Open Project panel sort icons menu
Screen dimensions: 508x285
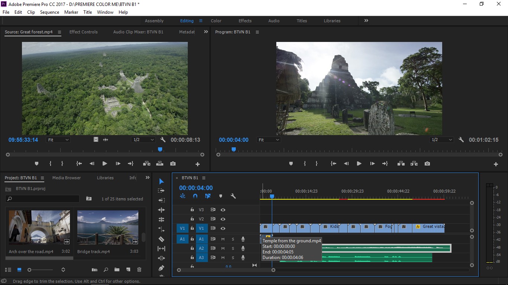point(63,270)
